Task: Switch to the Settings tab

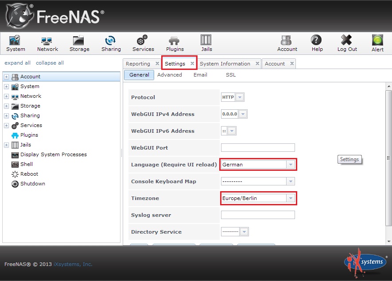Action: (x=175, y=64)
